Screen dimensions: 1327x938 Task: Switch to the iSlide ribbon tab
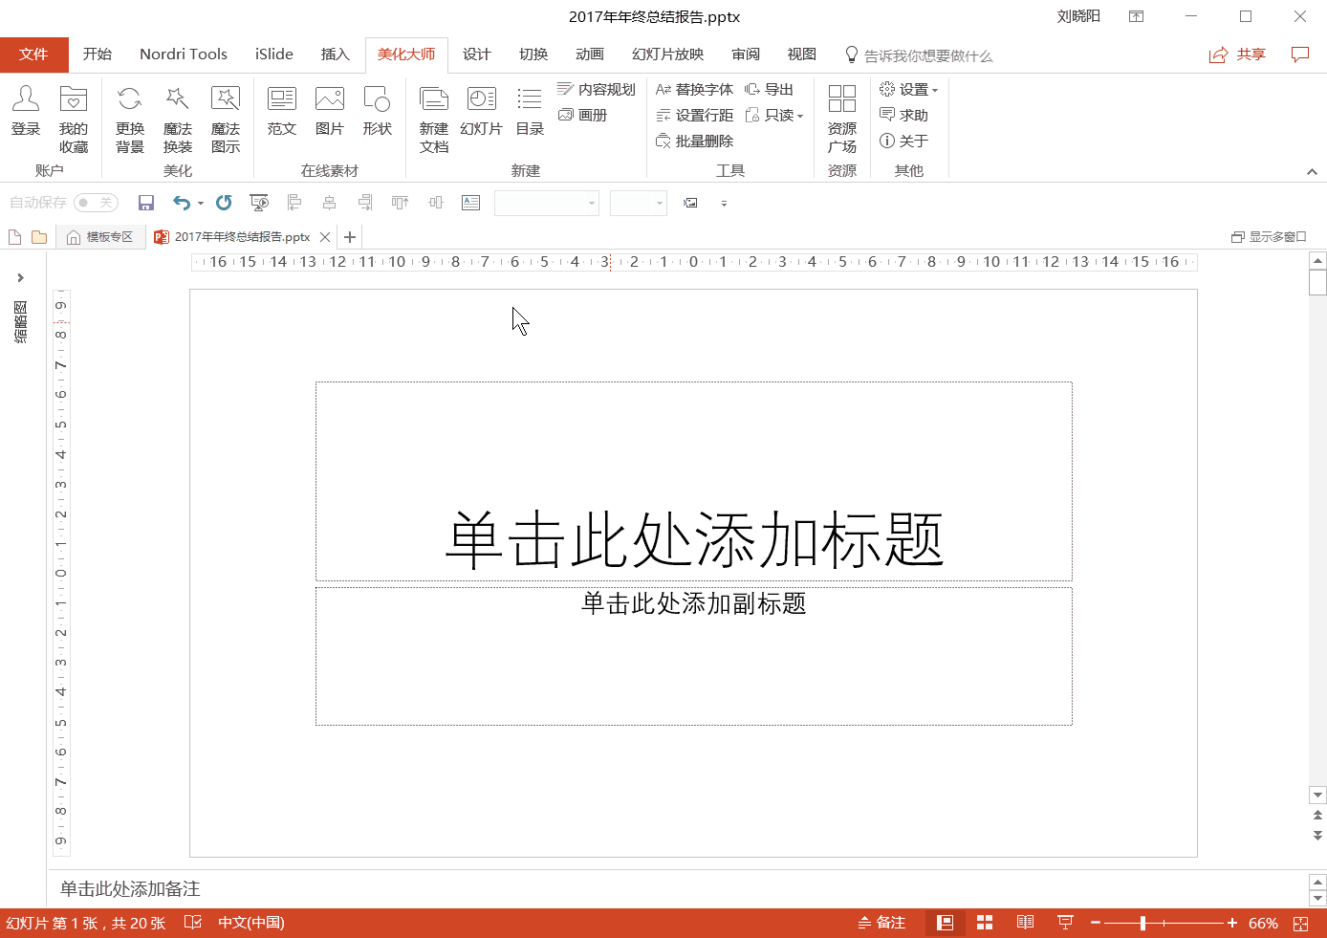[x=273, y=55]
